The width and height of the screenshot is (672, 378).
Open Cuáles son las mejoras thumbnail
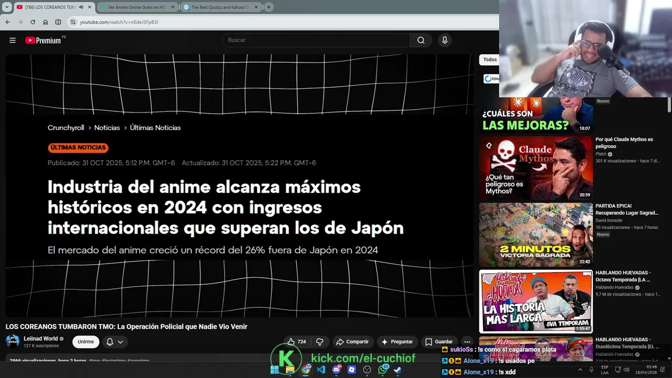coord(535,115)
